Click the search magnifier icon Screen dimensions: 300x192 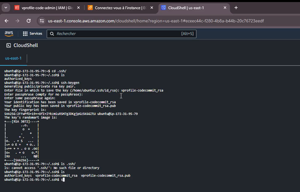(52, 34)
